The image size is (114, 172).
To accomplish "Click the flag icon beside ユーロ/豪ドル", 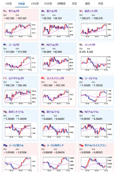I will click(5, 145).
